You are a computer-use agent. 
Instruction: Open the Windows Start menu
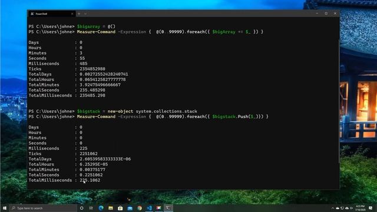pos(5,208)
